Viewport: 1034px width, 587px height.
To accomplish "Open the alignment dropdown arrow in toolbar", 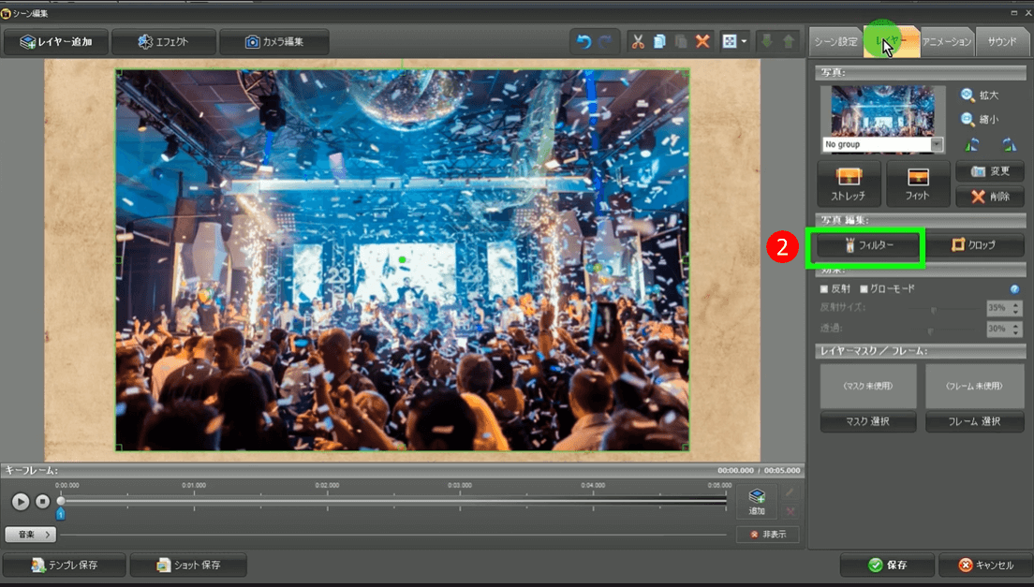I will coord(745,42).
